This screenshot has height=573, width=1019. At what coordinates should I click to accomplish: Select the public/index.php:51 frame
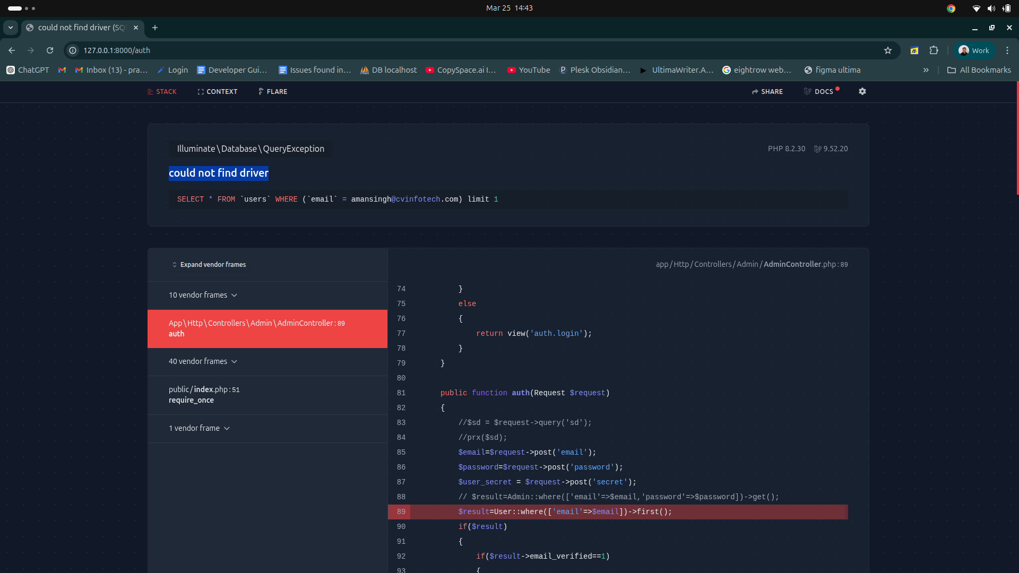[x=267, y=395]
